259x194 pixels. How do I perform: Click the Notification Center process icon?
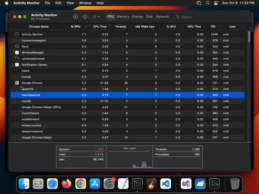pyautogui.click(x=17, y=65)
